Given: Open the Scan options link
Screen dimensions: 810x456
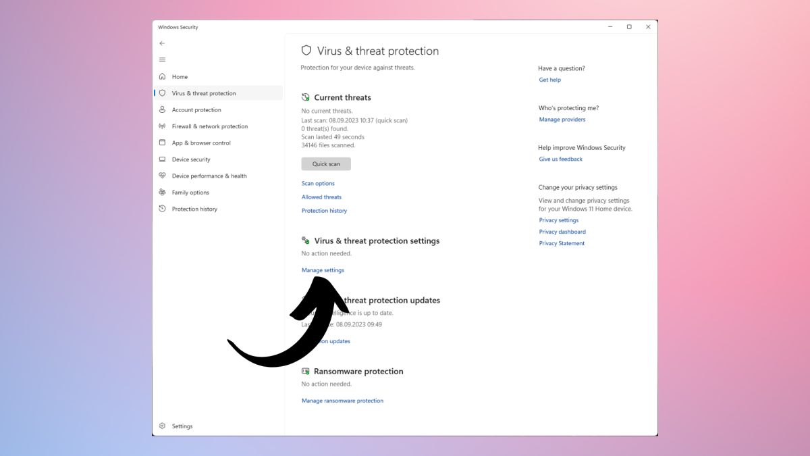Looking at the screenshot, I should tap(318, 184).
